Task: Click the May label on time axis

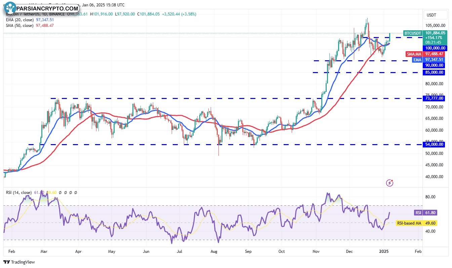Action: (112, 252)
